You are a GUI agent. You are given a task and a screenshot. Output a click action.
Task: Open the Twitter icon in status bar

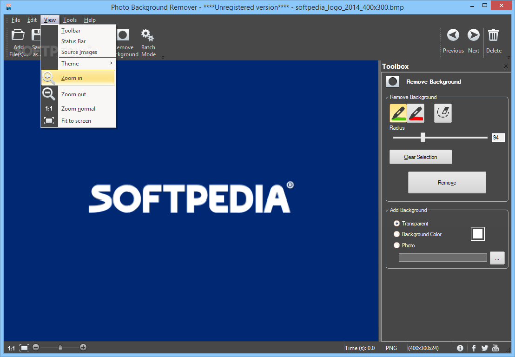click(485, 348)
